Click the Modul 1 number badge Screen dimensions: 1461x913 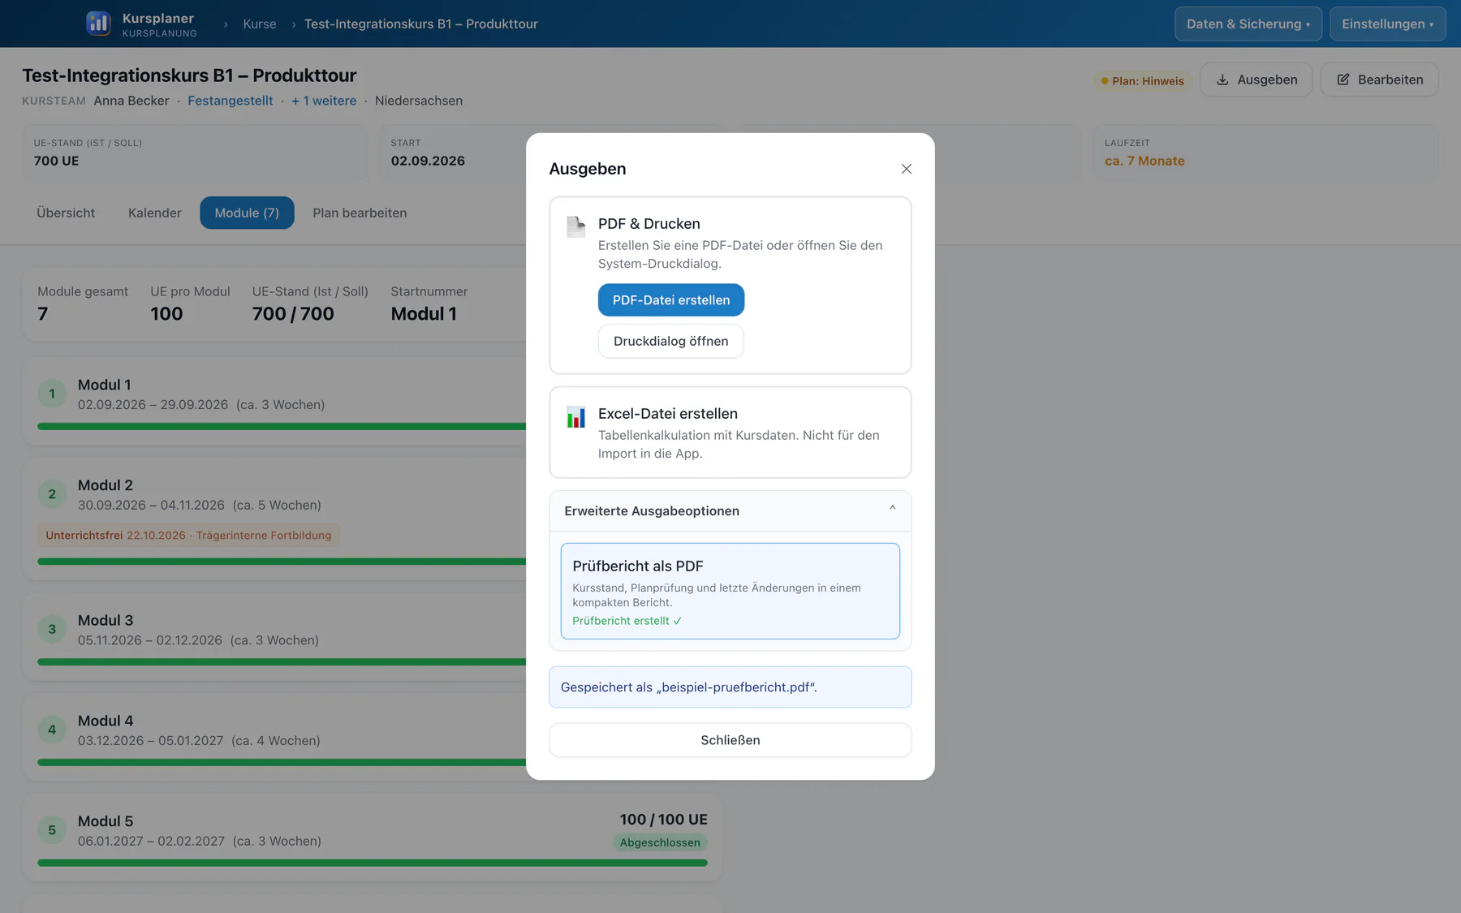tap(52, 394)
